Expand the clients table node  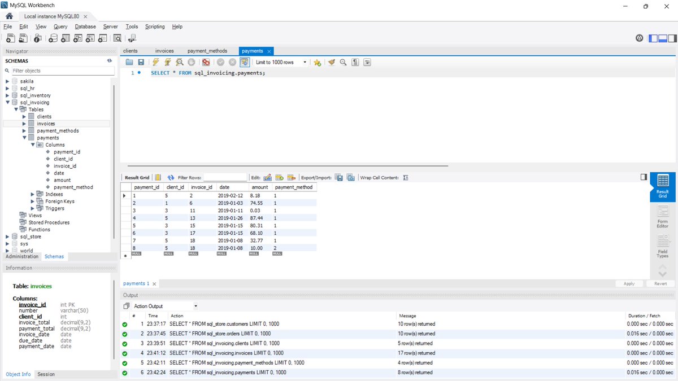[x=24, y=117]
